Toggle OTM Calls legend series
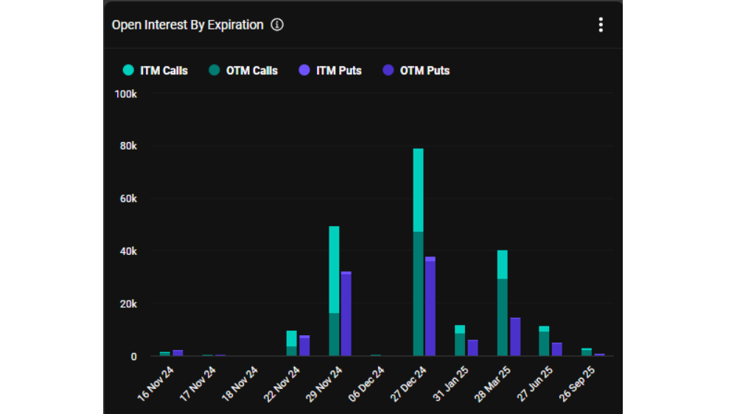Viewport: 737px width, 414px height. [x=243, y=71]
